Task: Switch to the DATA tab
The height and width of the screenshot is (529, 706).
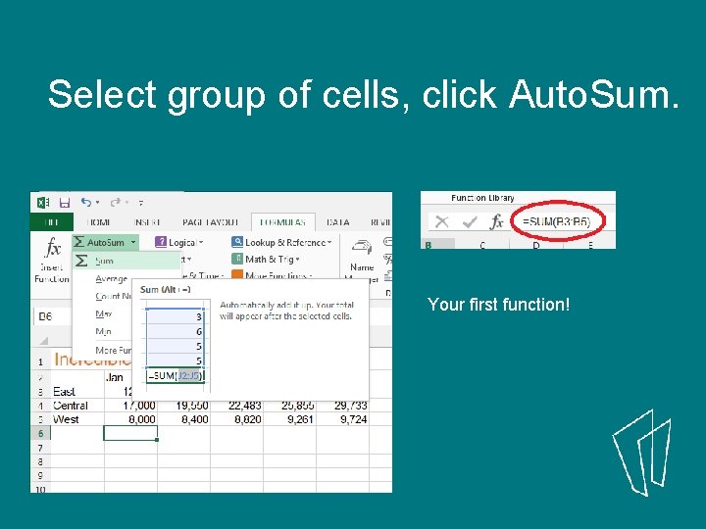Action: click(x=337, y=222)
